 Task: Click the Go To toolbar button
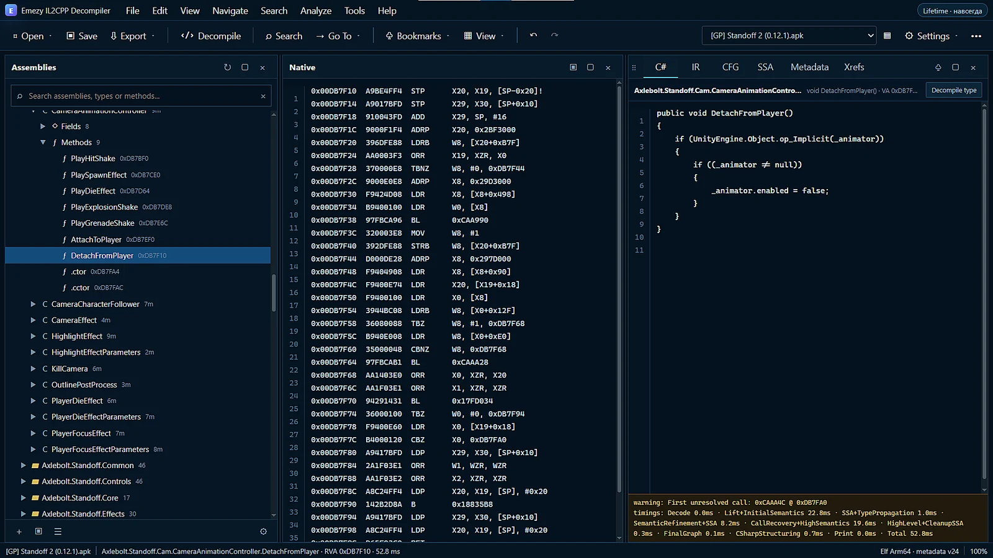(338, 36)
